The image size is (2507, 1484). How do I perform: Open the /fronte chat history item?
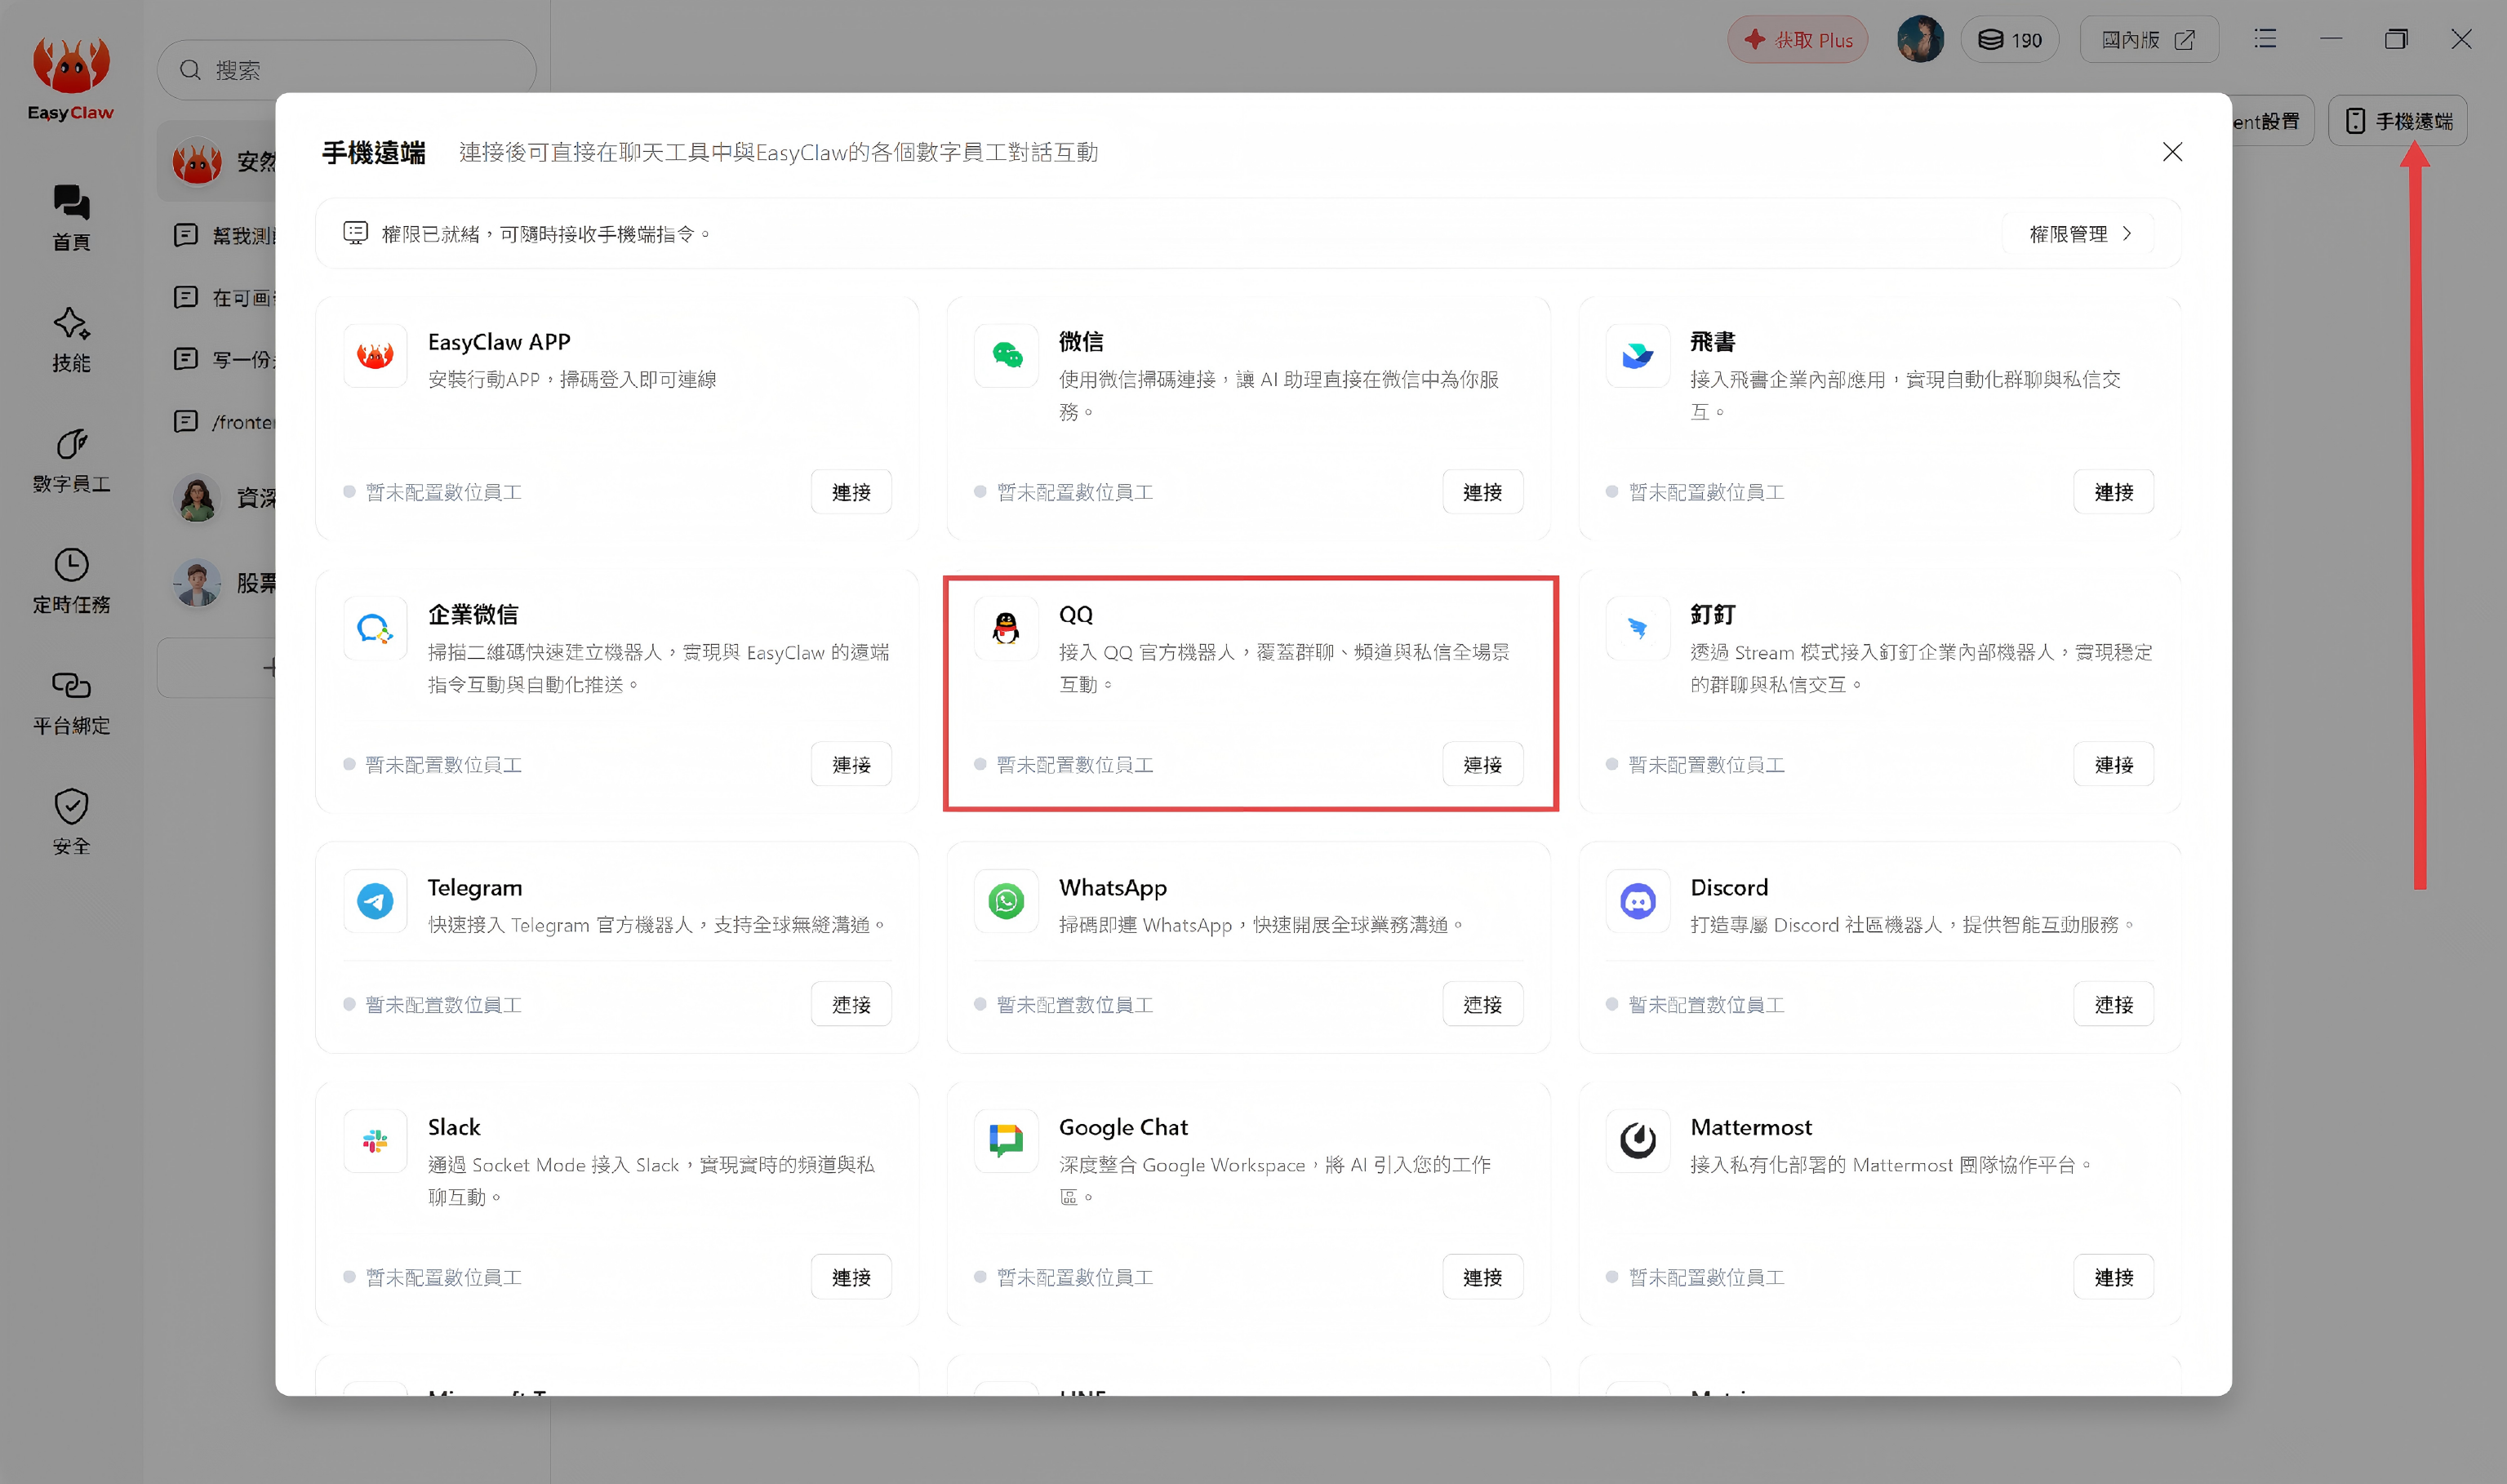pos(225,422)
